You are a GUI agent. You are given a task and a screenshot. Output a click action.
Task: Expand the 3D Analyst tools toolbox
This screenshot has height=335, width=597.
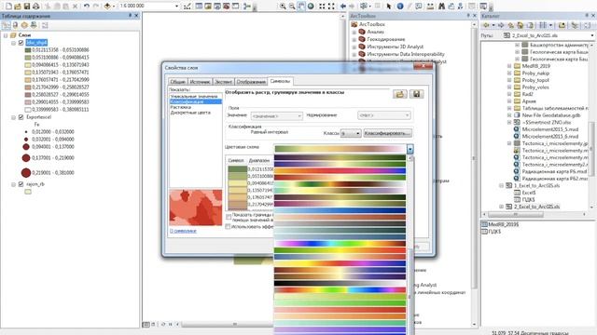354,47
